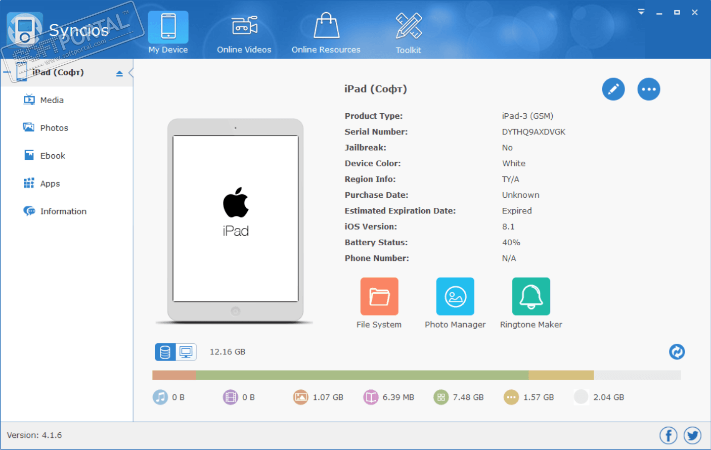The width and height of the screenshot is (711, 450).
Task: Click the orange photos storage bar segment
Action: point(174,375)
